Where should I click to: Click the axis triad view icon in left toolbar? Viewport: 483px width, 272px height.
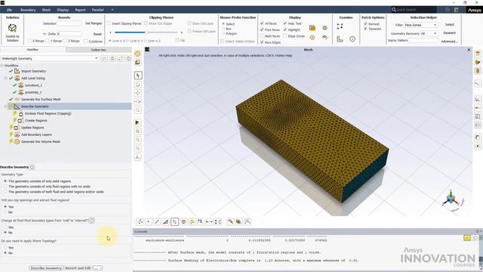[137, 157]
